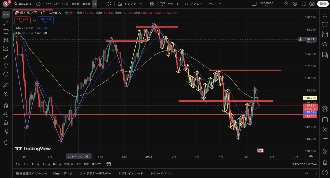
Task: Select the EMA 20 close indicator legend
Action: 31,28
